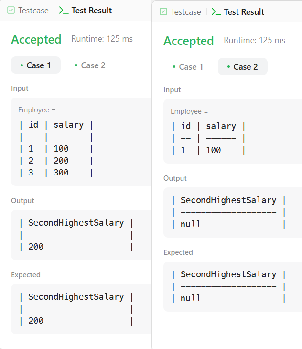Click the Testcase checkmark icon in right panel
Image resolution: width=302 pixels, height=349 pixels.
[163, 12]
